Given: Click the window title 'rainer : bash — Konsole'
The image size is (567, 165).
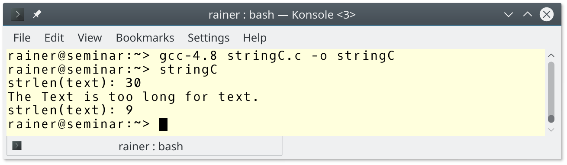Looking at the screenshot, I should [282, 15].
